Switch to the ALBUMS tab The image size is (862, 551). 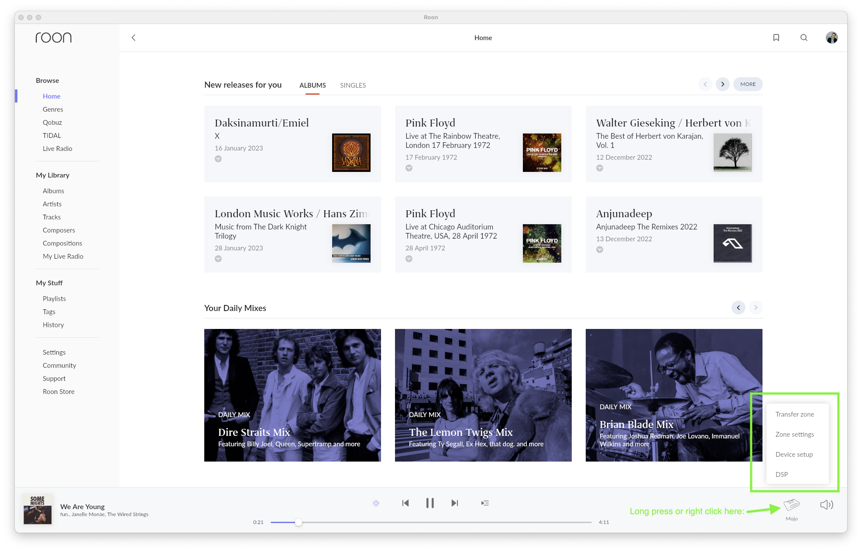click(313, 85)
